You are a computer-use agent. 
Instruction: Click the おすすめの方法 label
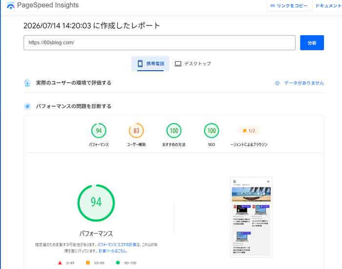(x=174, y=145)
